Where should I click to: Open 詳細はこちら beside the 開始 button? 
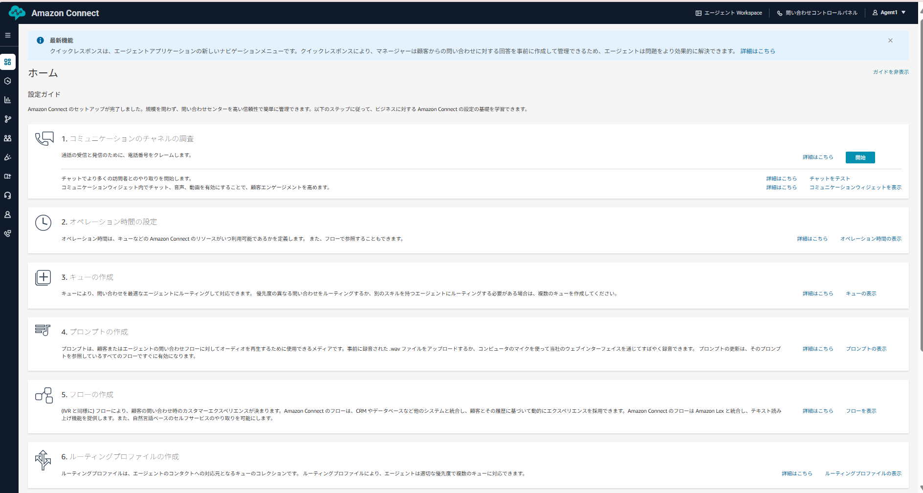pyautogui.click(x=818, y=157)
